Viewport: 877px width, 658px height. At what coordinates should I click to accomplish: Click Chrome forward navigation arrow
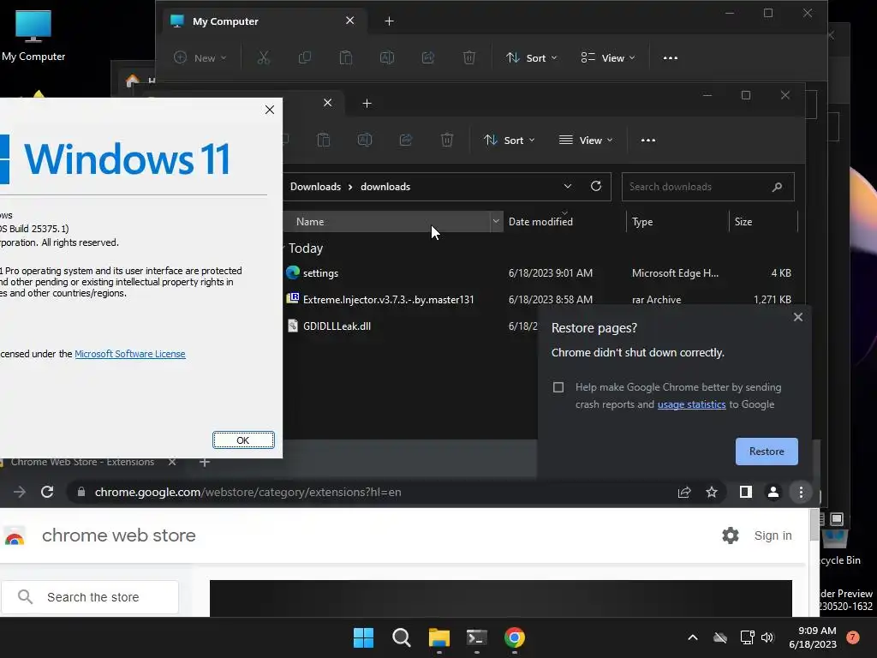(x=20, y=492)
